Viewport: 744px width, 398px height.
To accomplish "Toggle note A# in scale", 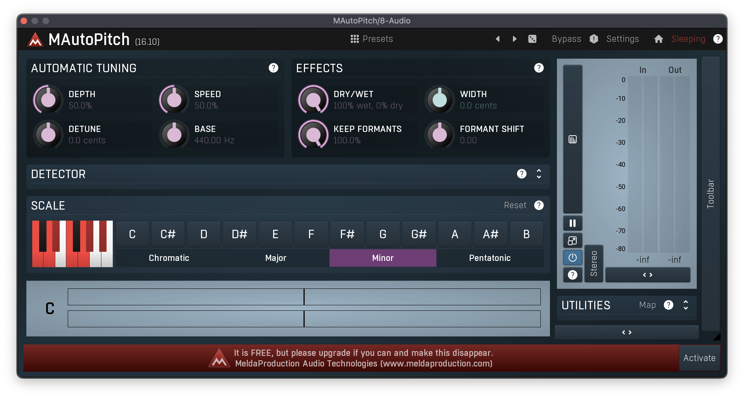I will pos(491,234).
